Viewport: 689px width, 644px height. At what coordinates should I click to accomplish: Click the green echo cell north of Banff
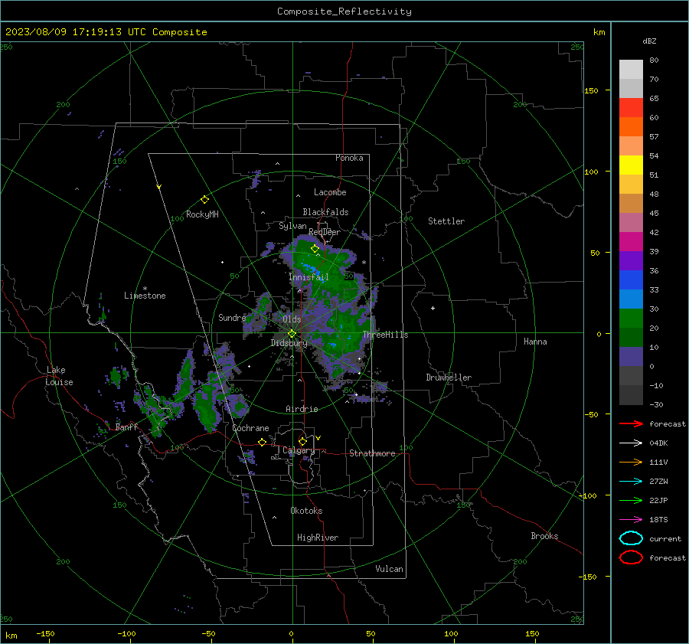point(116,376)
